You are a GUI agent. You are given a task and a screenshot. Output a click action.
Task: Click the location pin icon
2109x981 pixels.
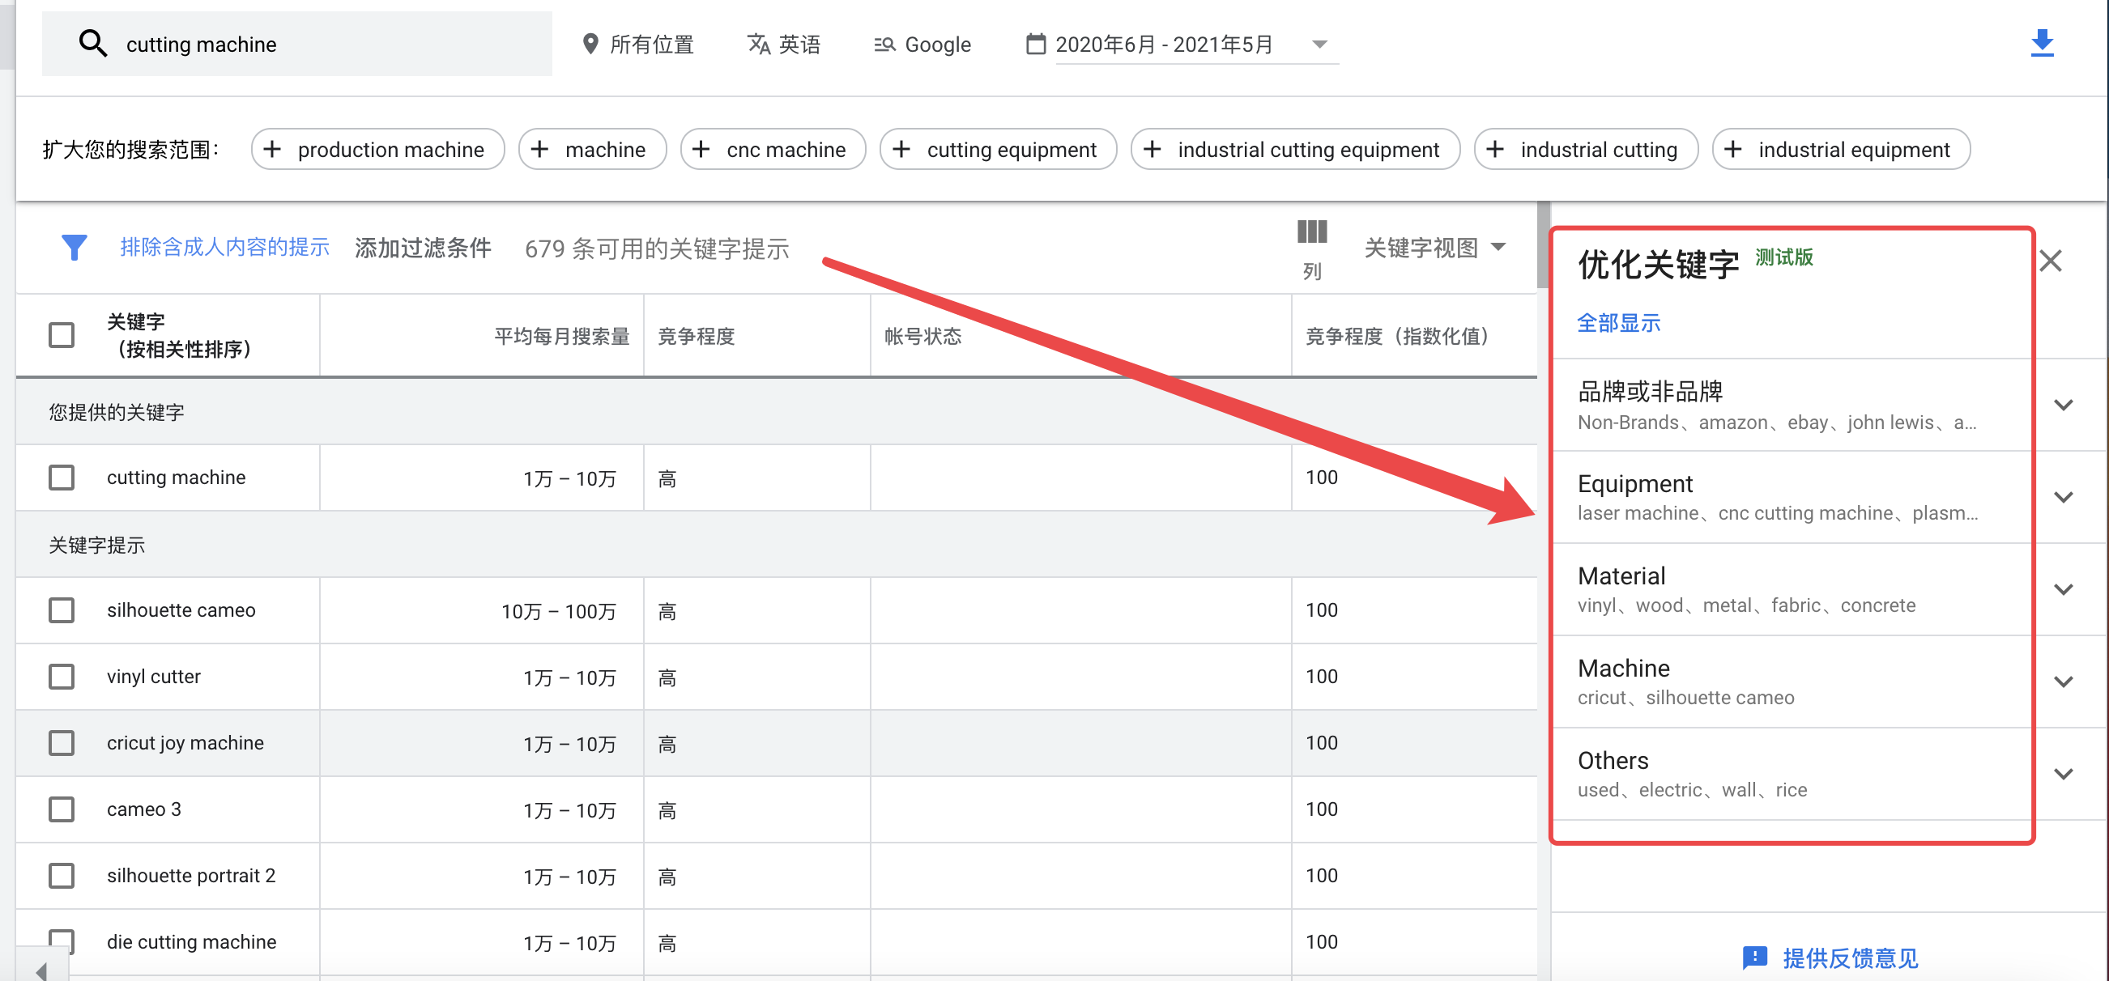tap(590, 45)
